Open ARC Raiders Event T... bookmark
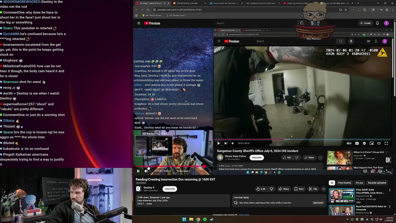396x223 pixels. tap(176, 15)
